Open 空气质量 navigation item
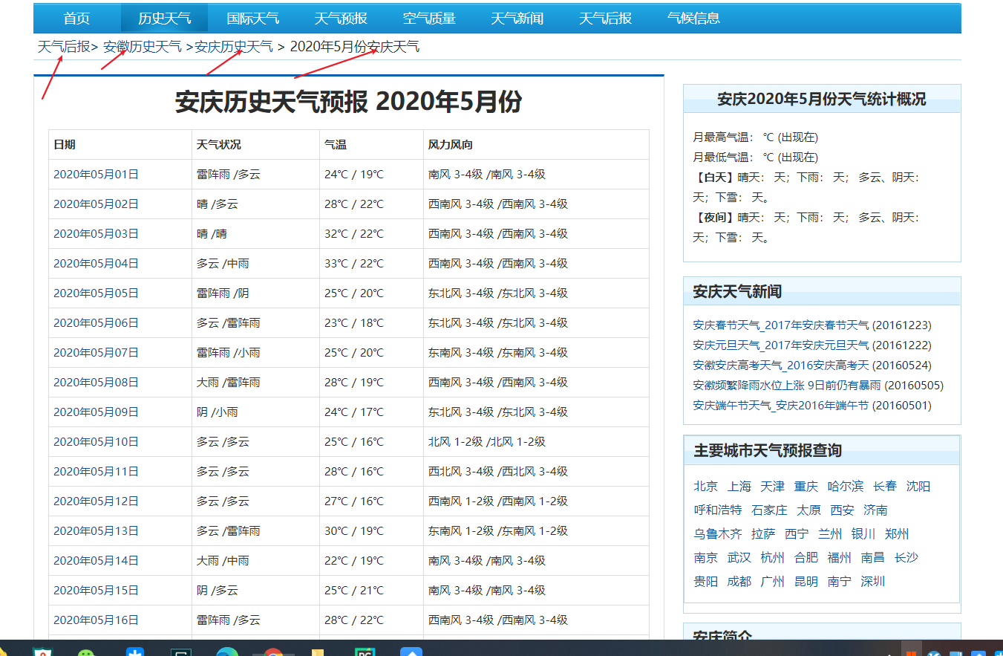Viewport: 1003px width, 656px height. 429,19
